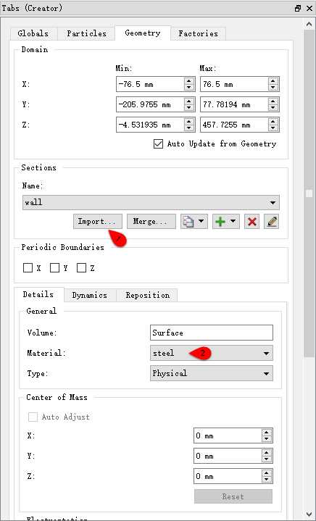Click the copy section icon
This screenshot has width=316, height=521.
click(189, 222)
